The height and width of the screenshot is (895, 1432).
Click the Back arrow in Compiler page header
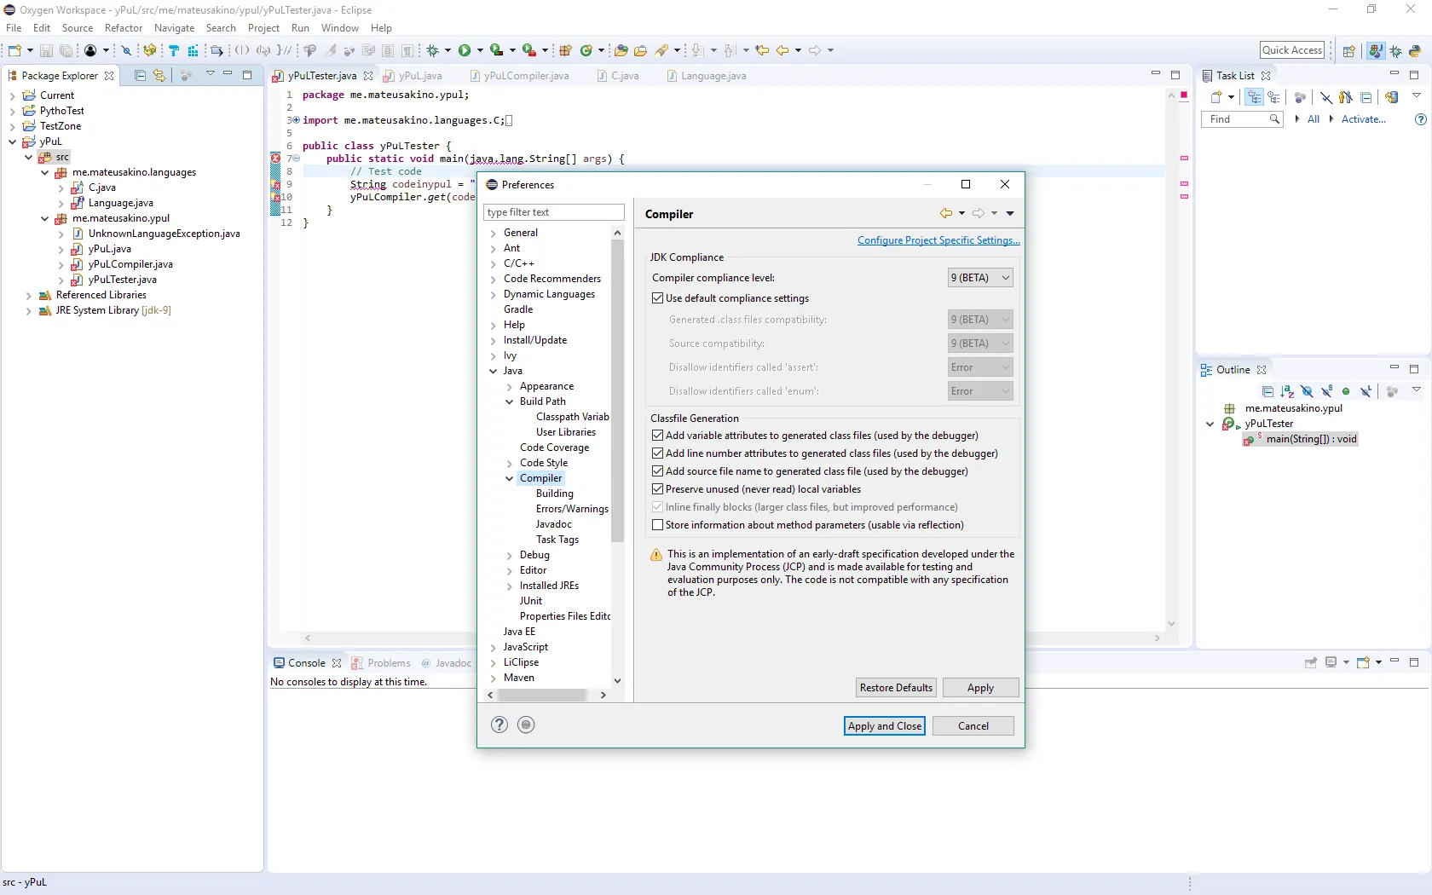coord(946,213)
